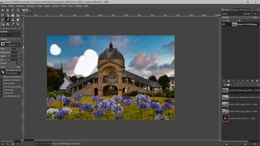This screenshot has width=260, height=146.
Task: Select the Ellipse selection tool
Action: point(8,10)
